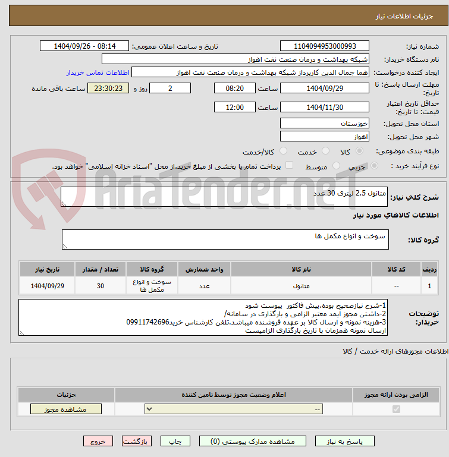Click the تاریخ و ساعت اعلان عمومی field

click(84, 46)
